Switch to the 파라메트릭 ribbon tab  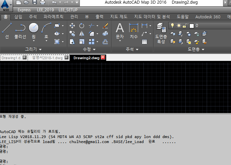[53, 17]
